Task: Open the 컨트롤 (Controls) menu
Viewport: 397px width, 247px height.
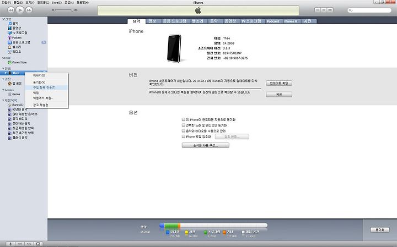Action: click(x=43, y=2)
